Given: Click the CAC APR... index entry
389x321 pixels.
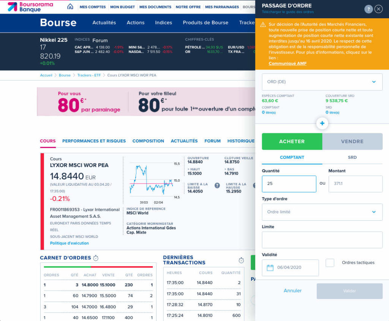Looking at the screenshot, I should pyautogui.click(x=84, y=47).
